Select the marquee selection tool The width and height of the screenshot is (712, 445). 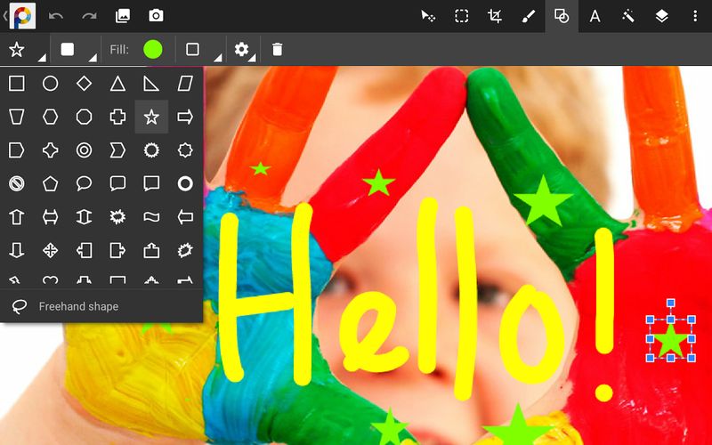(x=461, y=16)
